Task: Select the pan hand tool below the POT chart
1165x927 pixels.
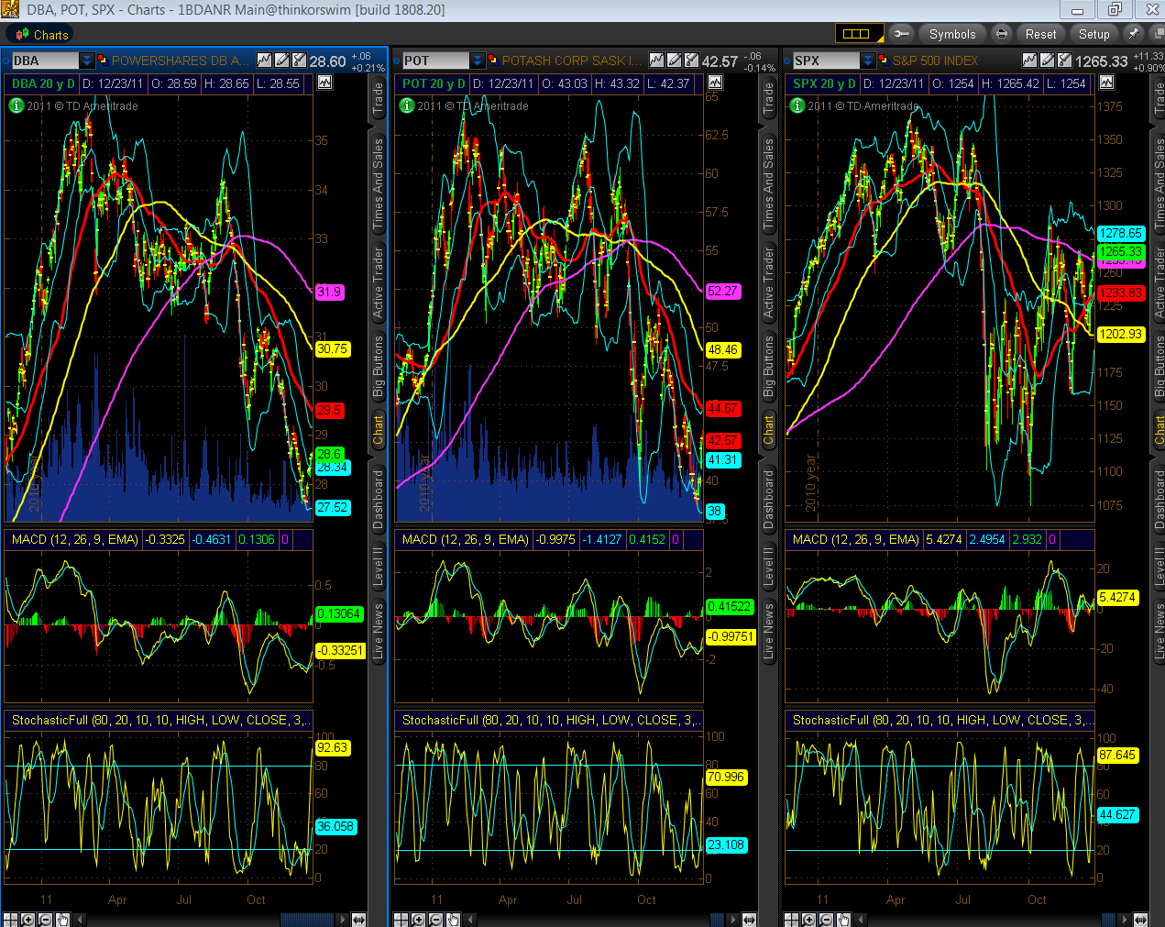Action: click(452, 920)
